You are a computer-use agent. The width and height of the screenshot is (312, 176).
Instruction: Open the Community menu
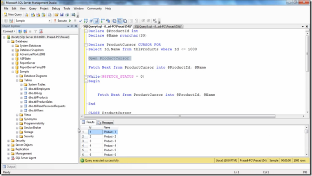click(x=94, y=9)
